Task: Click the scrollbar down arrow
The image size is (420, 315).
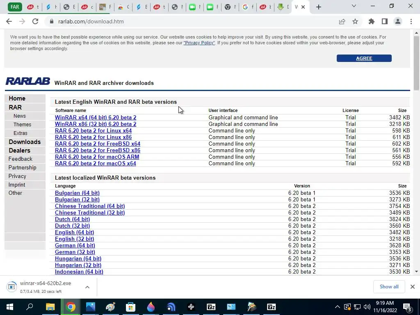Action: pyautogui.click(x=416, y=272)
